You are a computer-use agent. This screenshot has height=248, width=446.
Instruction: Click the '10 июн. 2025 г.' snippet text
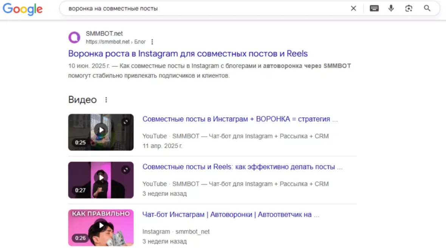pyautogui.click(x=89, y=66)
